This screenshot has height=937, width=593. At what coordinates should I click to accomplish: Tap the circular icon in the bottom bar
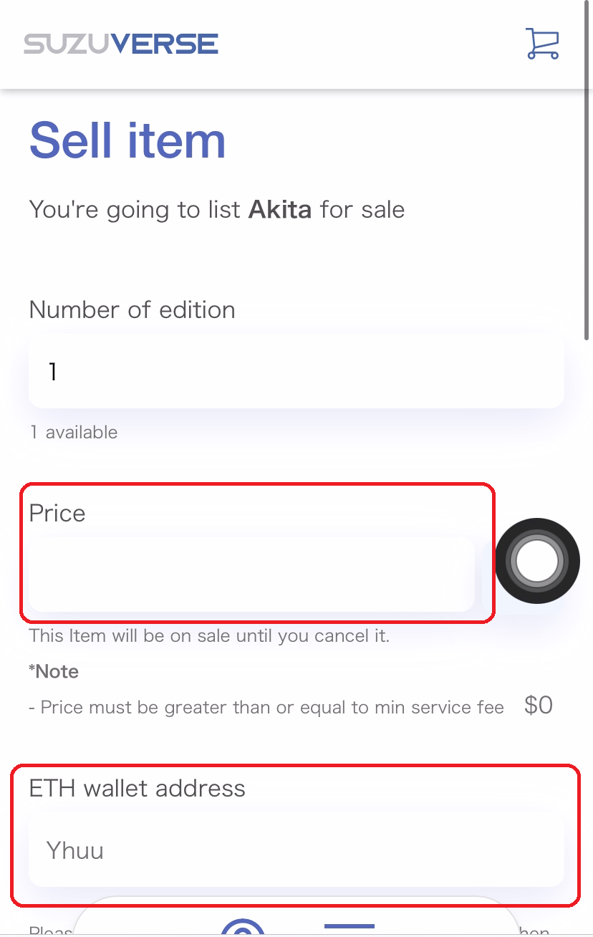click(243, 930)
